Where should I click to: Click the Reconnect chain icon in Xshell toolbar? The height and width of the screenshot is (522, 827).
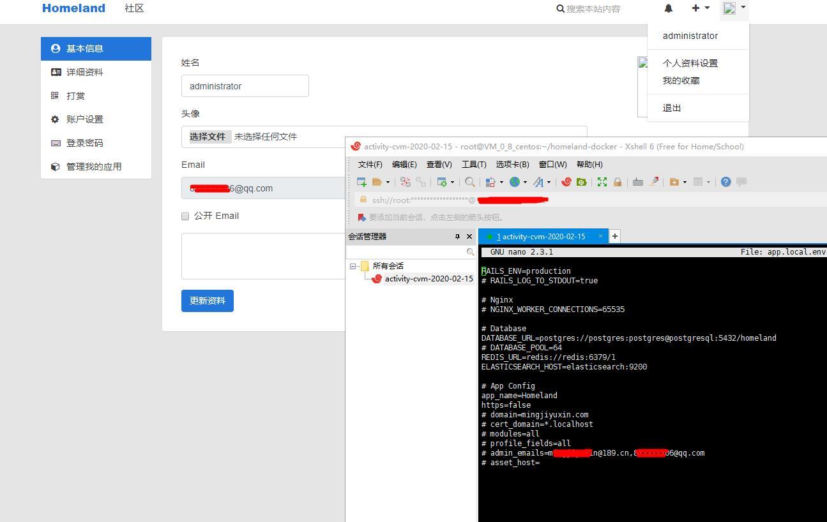tap(421, 182)
